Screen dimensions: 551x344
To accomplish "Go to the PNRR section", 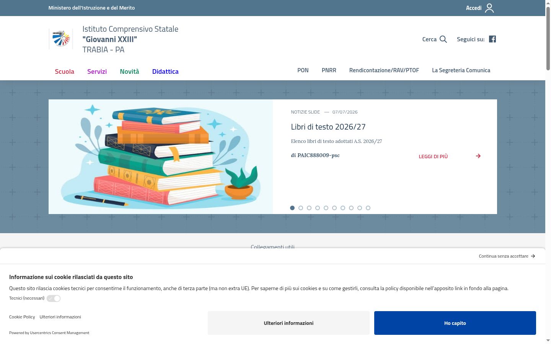I will click(x=329, y=70).
